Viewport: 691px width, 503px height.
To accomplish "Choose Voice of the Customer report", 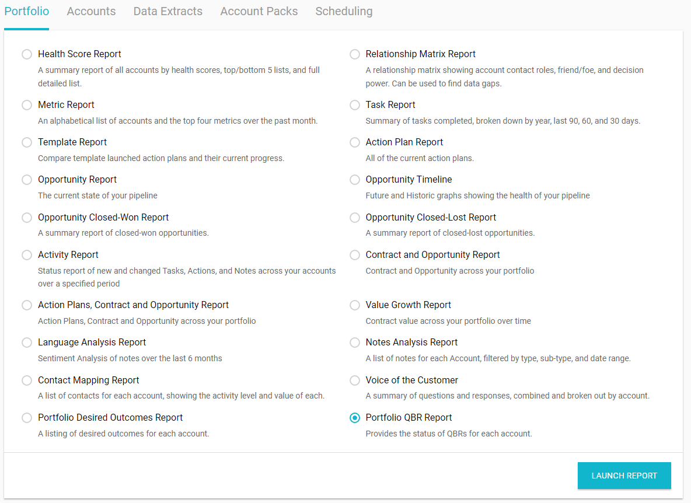I will (x=355, y=380).
